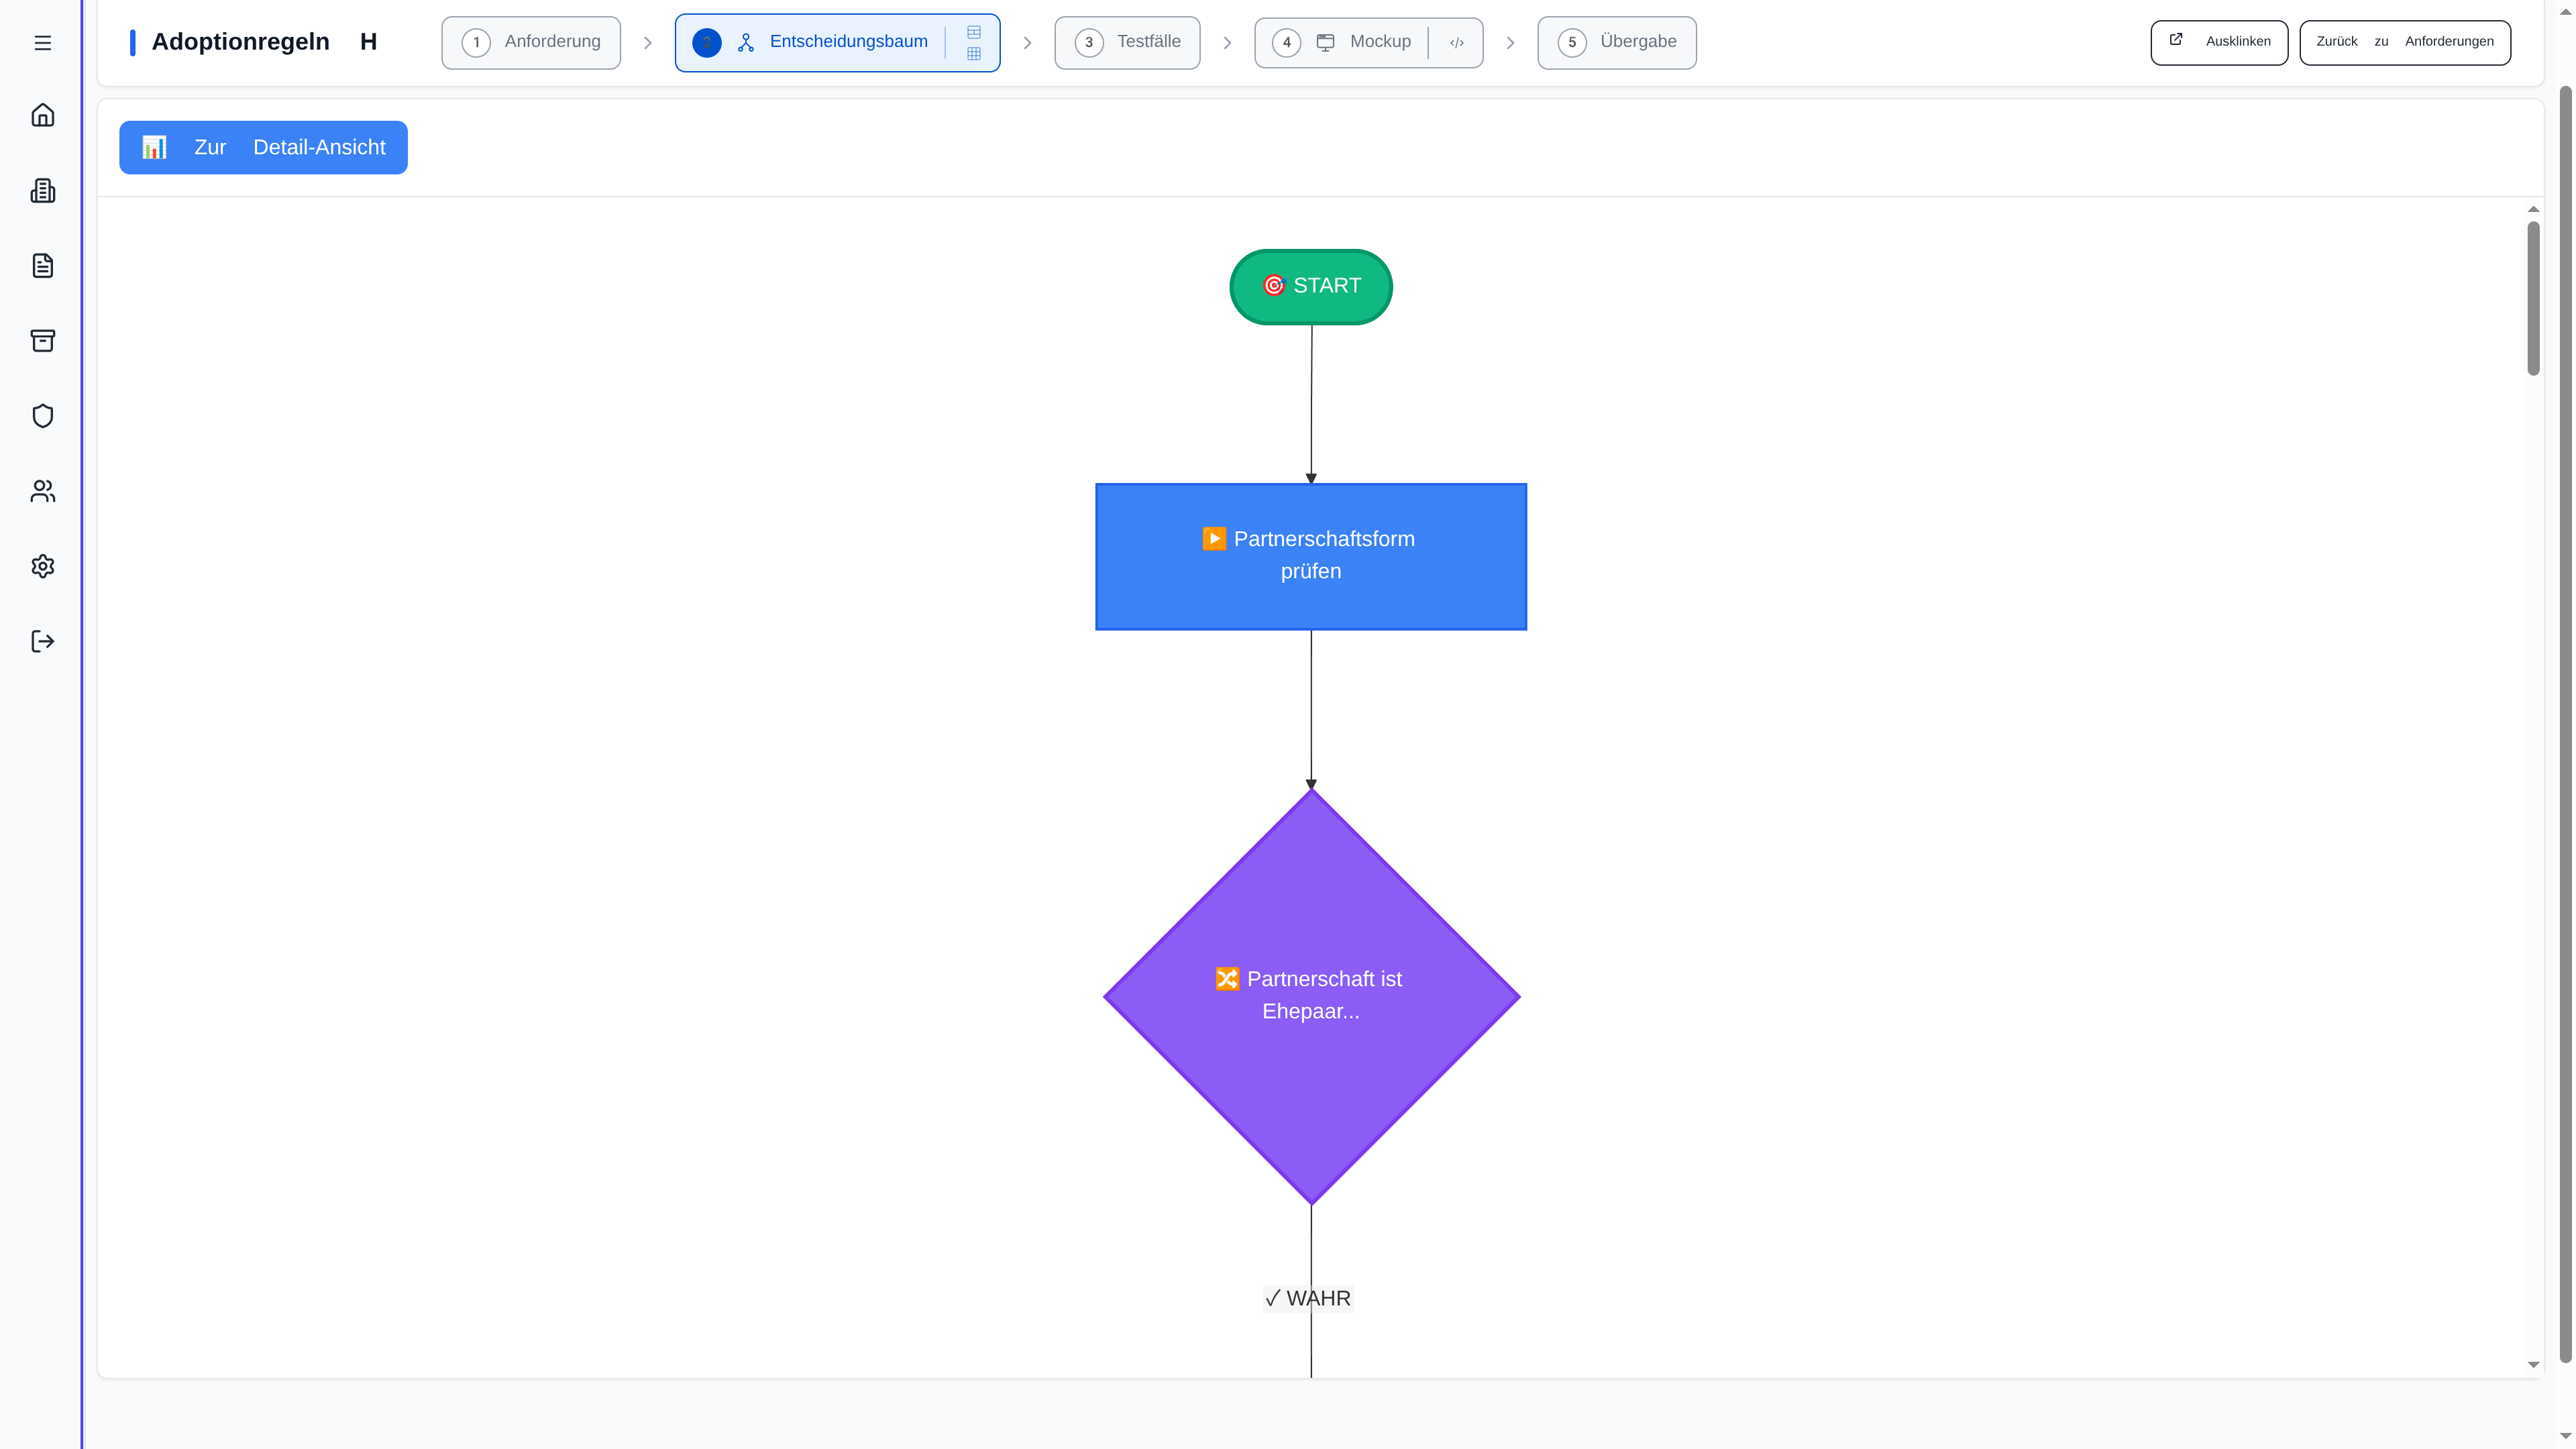Open the home icon in the sidebar
Image resolution: width=2576 pixels, height=1449 pixels.
pyautogui.click(x=42, y=115)
